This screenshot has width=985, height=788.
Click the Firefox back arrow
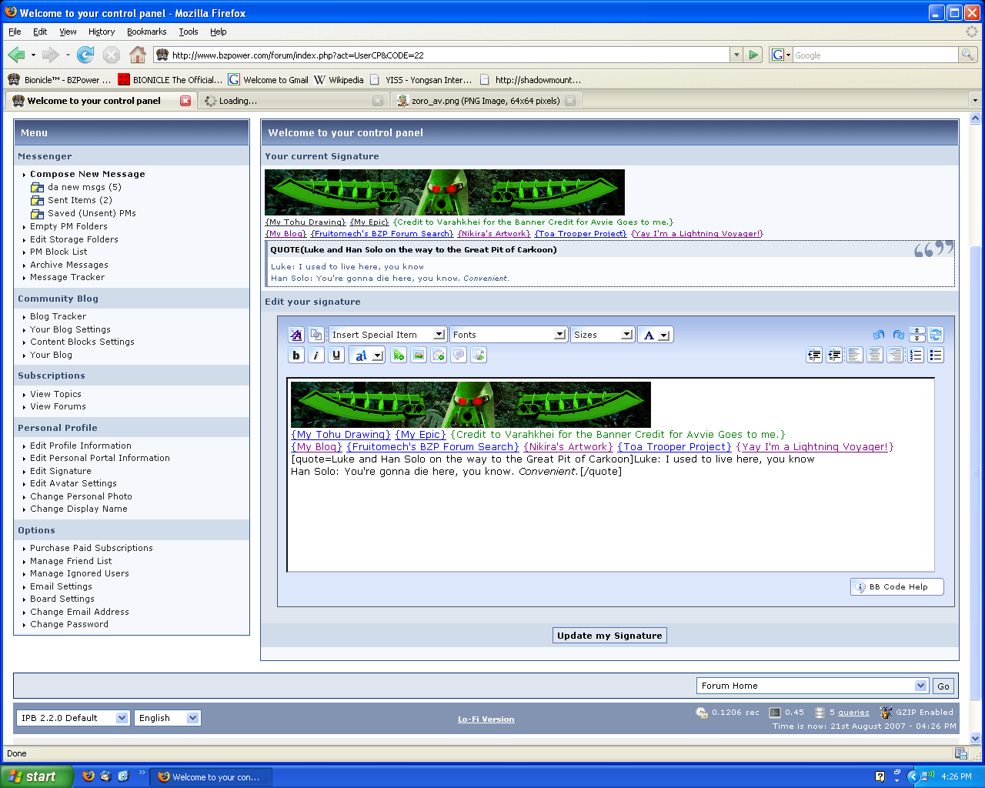(x=16, y=55)
